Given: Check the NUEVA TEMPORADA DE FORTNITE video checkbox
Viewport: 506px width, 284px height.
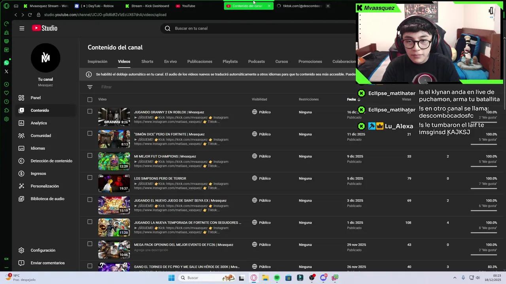Looking at the screenshot, I should point(90,222).
